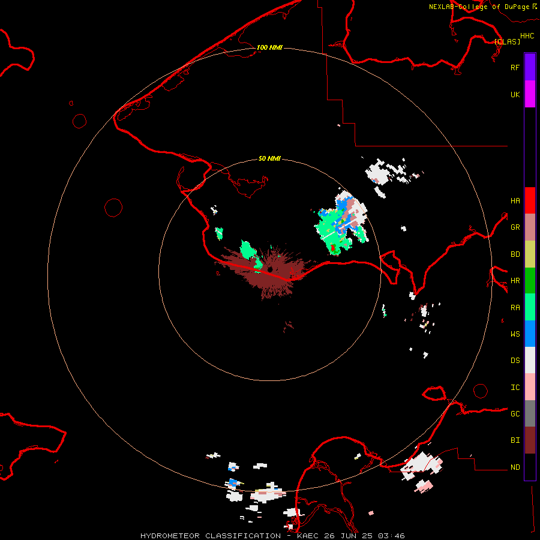Select the GR legend color block
The image size is (540, 540).
click(530, 227)
